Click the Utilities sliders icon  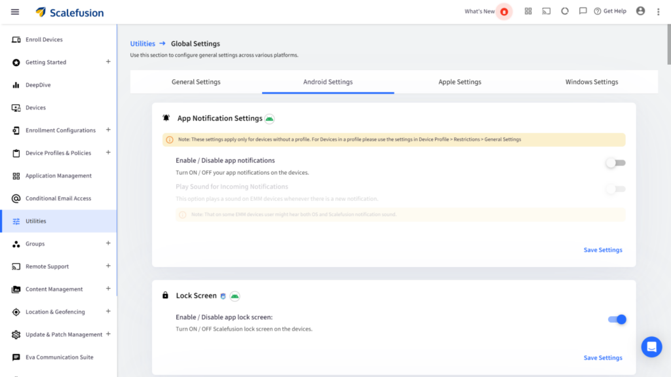pyautogui.click(x=16, y=221)
